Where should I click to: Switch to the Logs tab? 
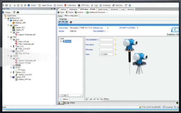tap(122, 9)
